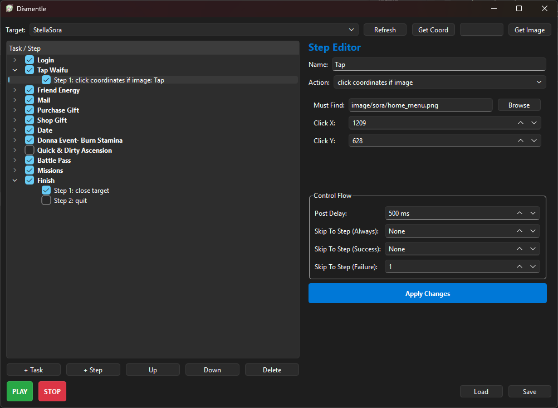This screenshot has width=558, height=408.
Task: Increase the Click Y value
Action: point(520,140)
